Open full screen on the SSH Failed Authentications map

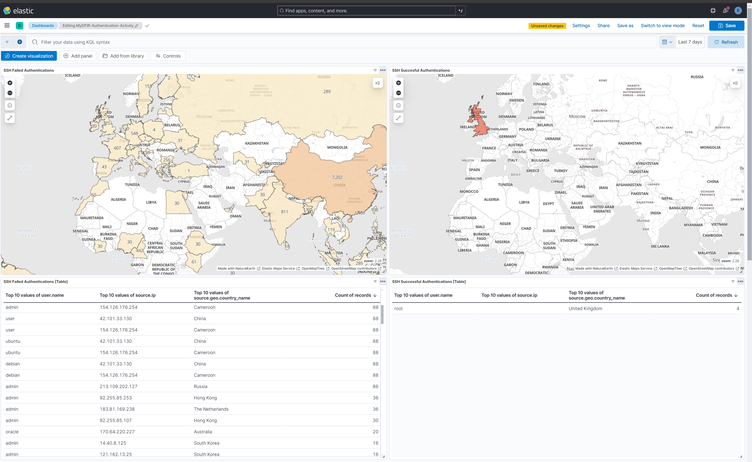[10, 118]
